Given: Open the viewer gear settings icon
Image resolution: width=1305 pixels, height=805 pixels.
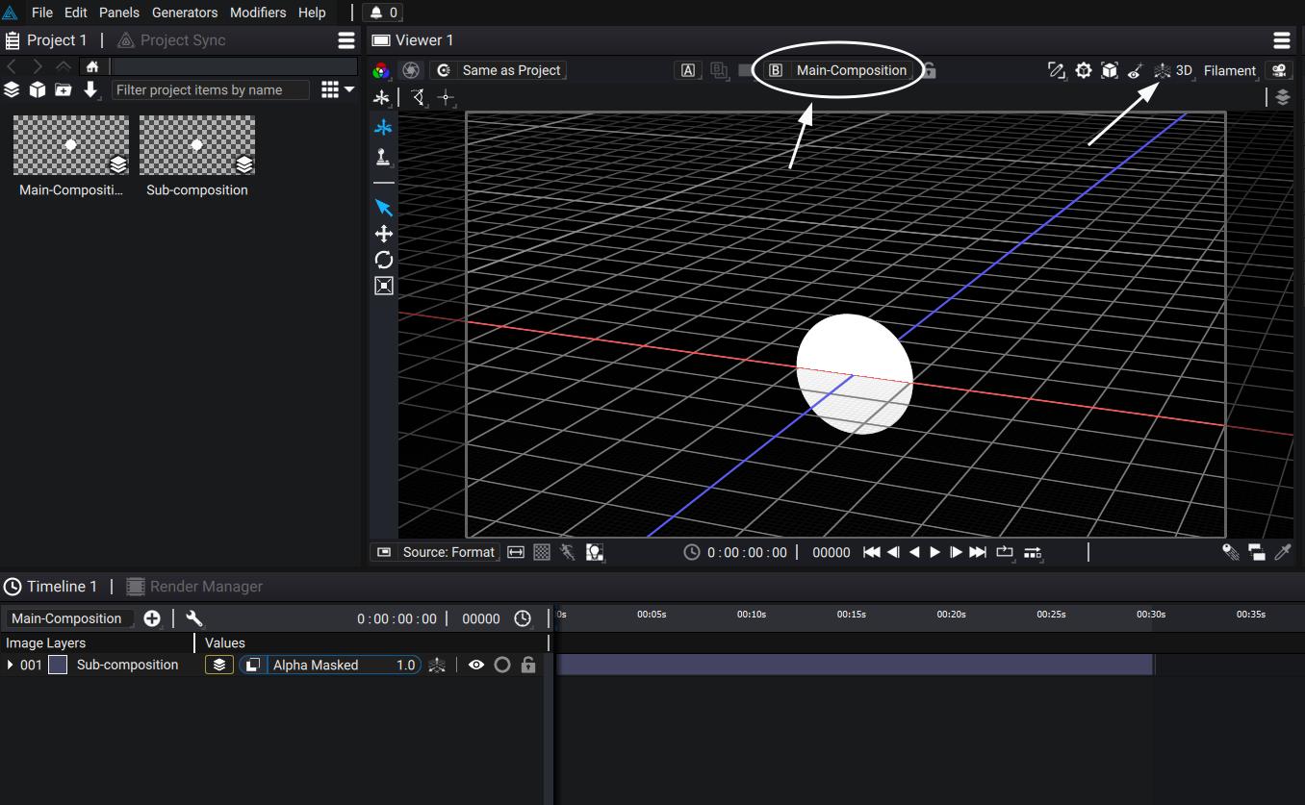Looking at the screenshot, I should point(1084,70).
